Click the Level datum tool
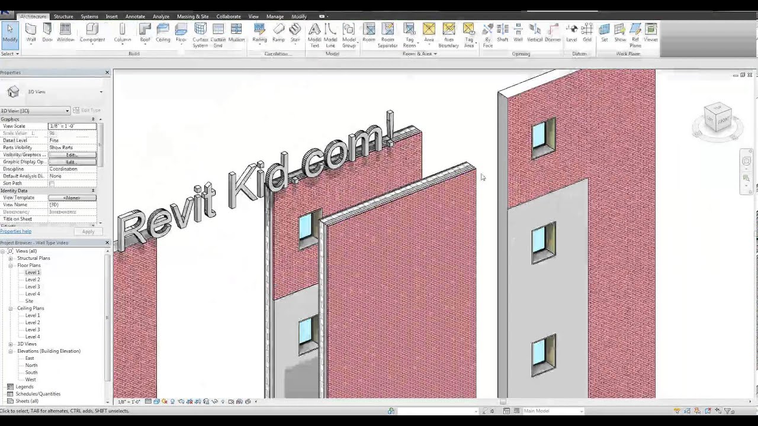The image size is (758, 426). tap(571, 33)
